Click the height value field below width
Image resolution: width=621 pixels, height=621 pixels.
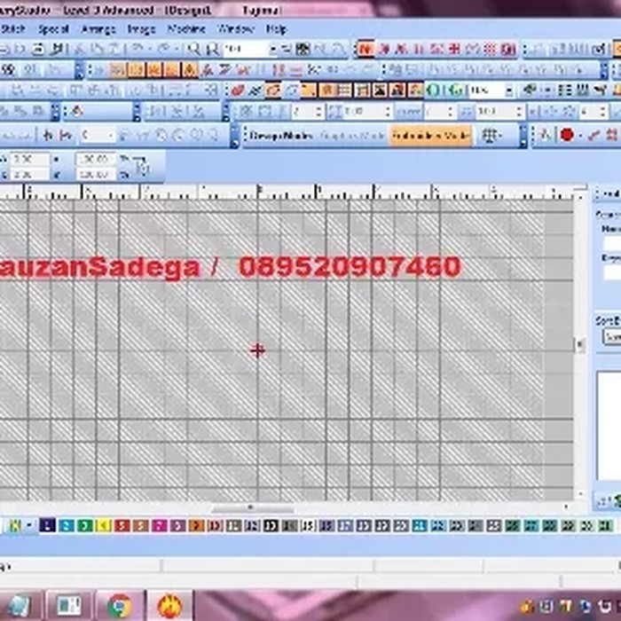pyautogui.click(x=30, y=174)
